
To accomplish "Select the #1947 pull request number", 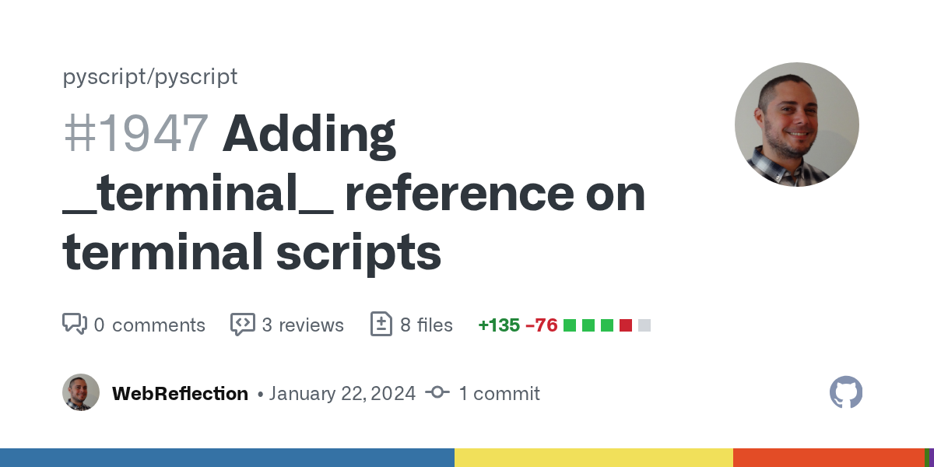I will pos(135,133).
